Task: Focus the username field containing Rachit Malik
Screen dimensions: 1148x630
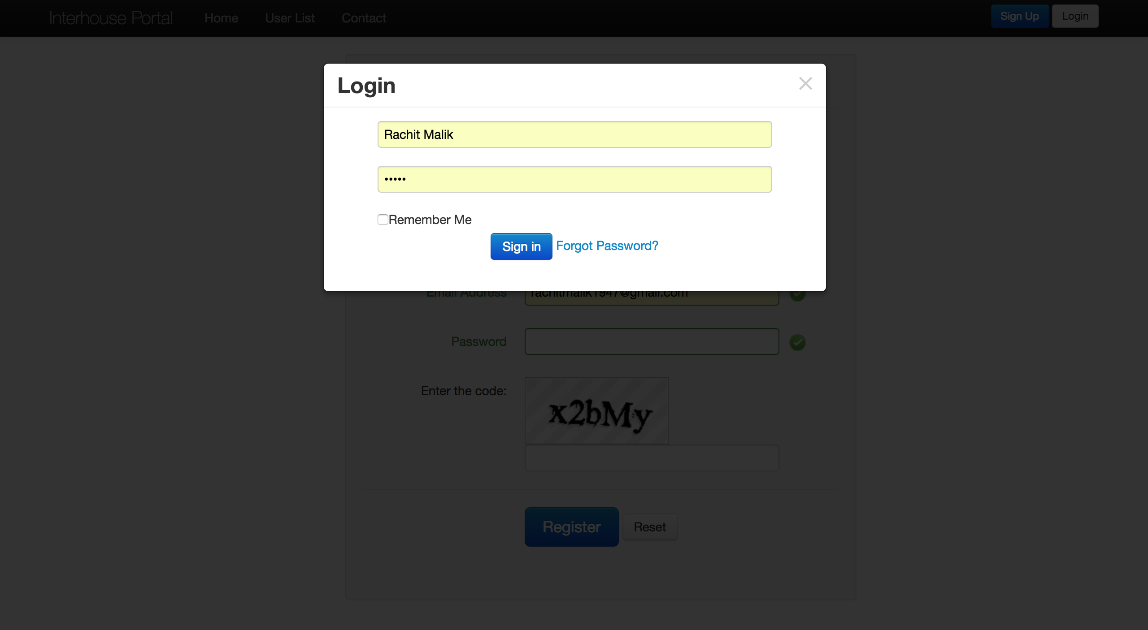Action: pyautogui.click(x=574, y=134)
